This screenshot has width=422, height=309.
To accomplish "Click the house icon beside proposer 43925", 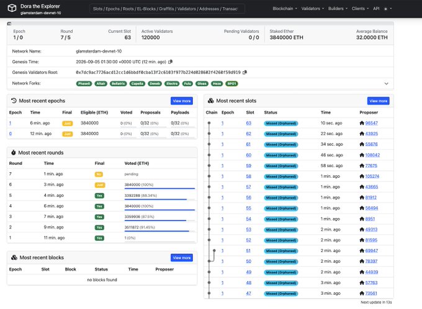I will coord(362,134).
